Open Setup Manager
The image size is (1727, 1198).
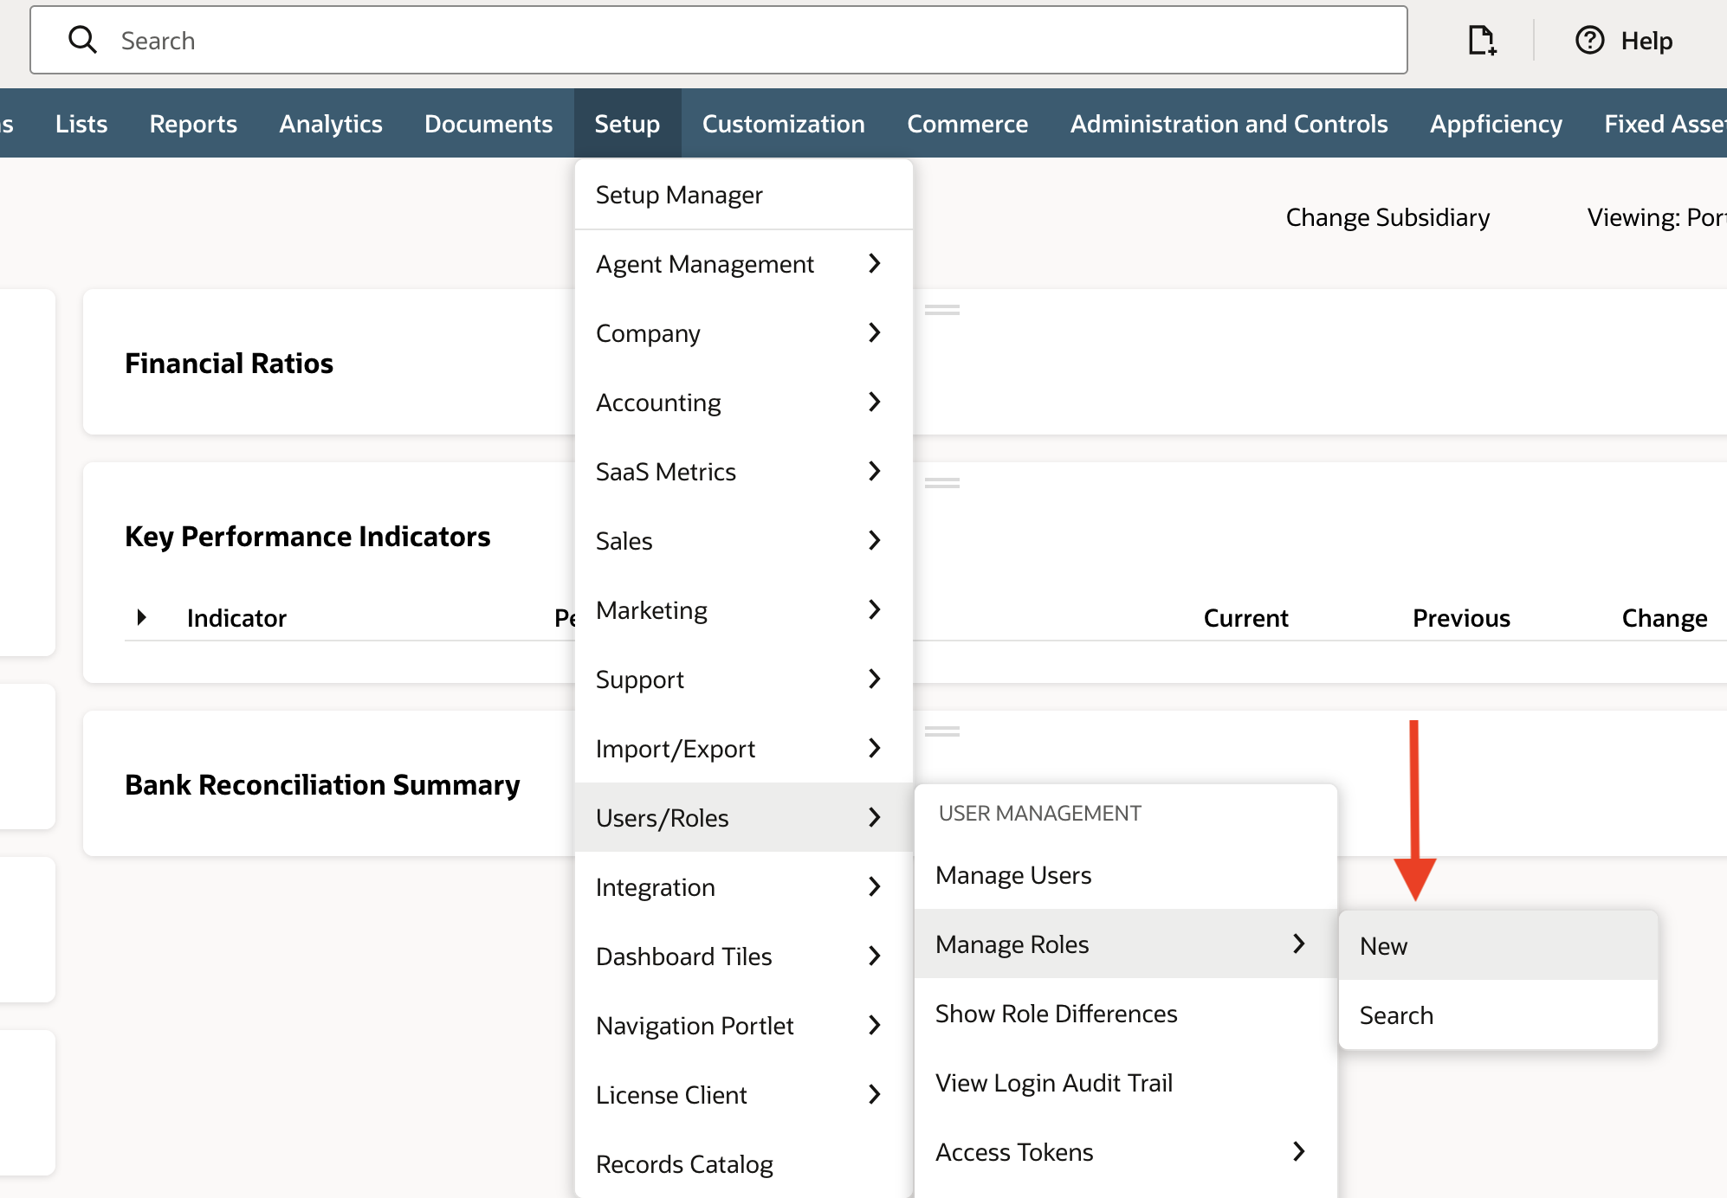click(744, 195)
